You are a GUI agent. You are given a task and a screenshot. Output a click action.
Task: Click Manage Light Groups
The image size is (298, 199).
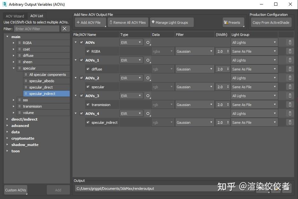pos(172,22)
